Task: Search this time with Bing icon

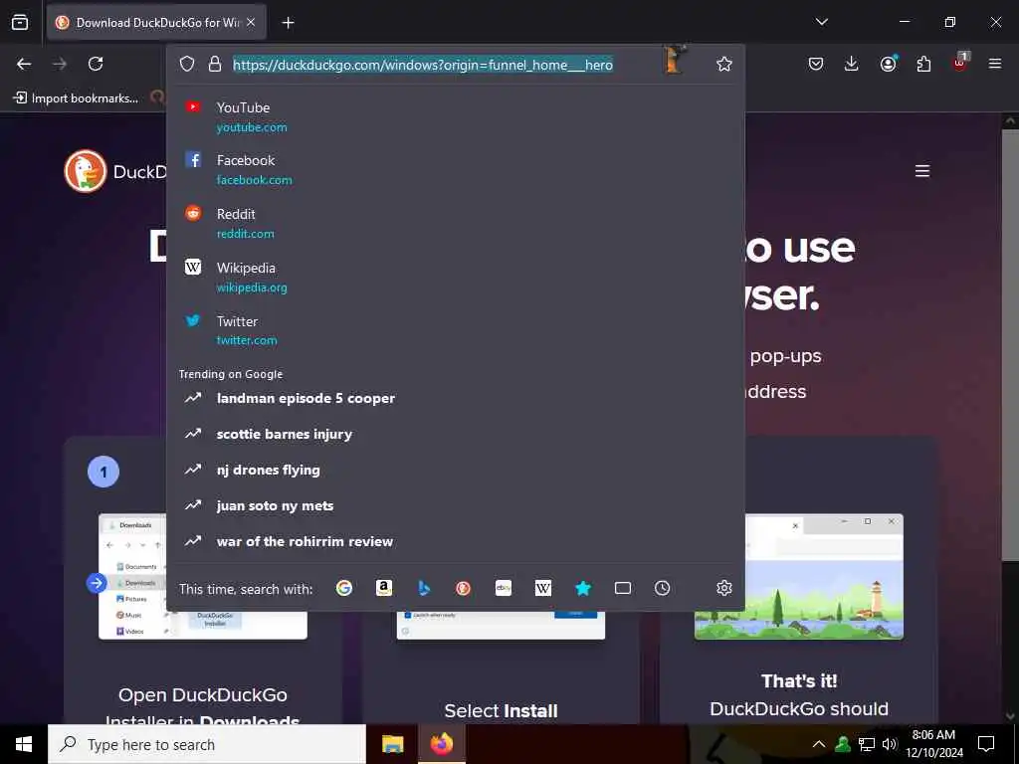Action: tap(424, 588)
